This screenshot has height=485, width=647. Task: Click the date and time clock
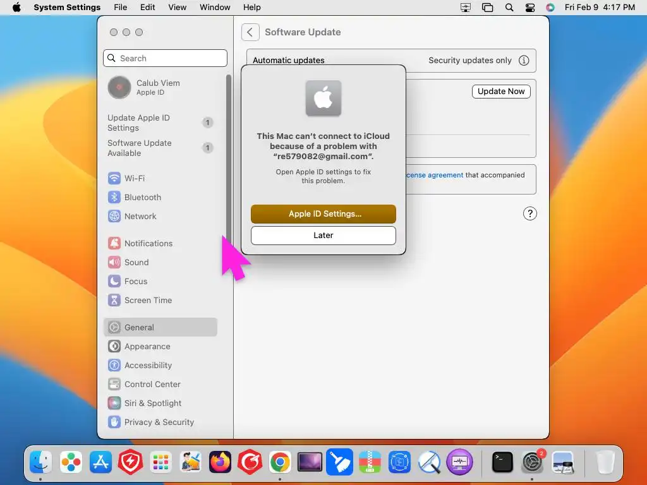(600, 8)
